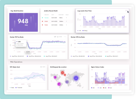Open the Docker TCP by Node options menu
The width and height of the screenshot is (137, 99).
[65, 37]
